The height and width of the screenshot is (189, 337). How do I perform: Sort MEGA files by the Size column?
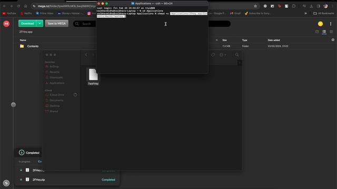224,40
